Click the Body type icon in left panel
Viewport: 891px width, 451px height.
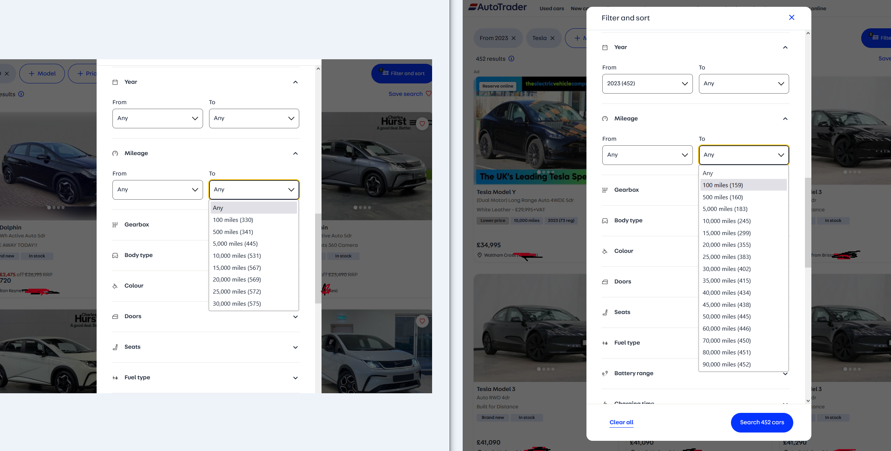click(115, 256)
